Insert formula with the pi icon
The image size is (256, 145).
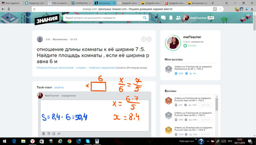49,134
